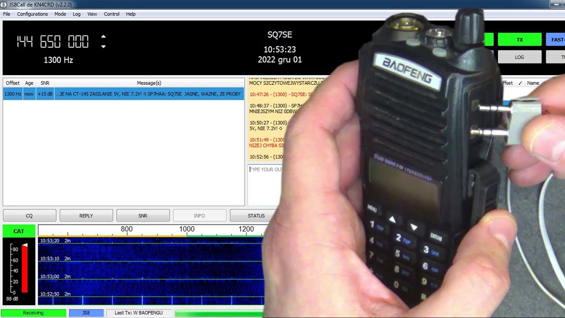Increase dial frequency with the up arrow
Image resolution: width=565 pixels, height=318 pixels.
pos(103,37)
